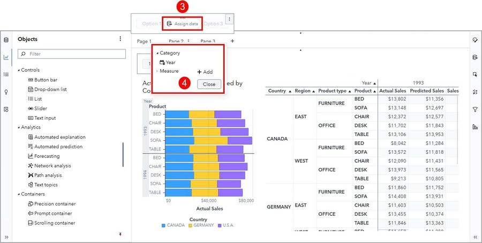
Task: Collapse the Analytics group
Action: [x=19, y=127]
